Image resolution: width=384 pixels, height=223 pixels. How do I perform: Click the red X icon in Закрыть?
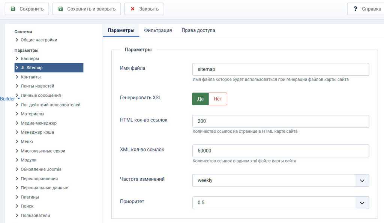tap(132, 9)
